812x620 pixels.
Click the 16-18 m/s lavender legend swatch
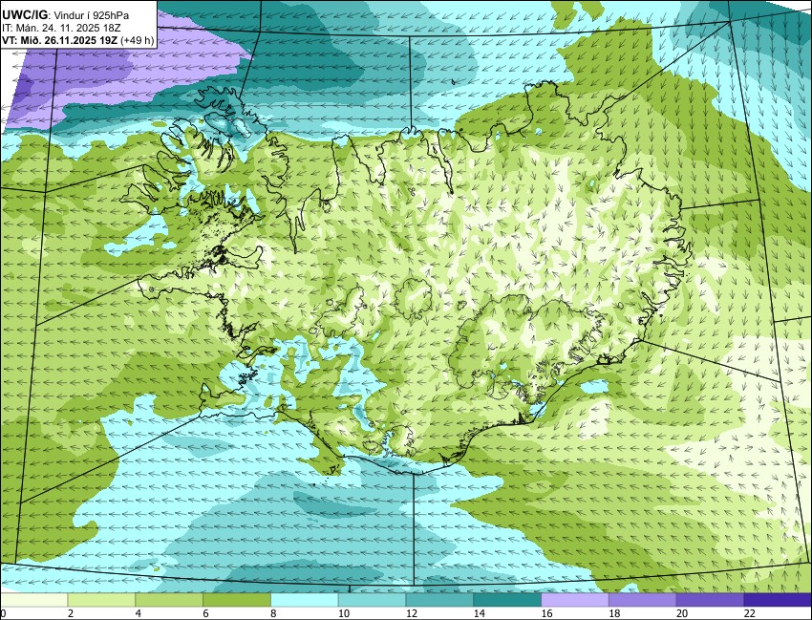coord(575,600)
